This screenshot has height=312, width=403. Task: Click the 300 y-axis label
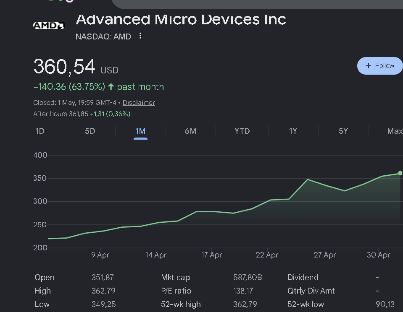pos(40,201)
